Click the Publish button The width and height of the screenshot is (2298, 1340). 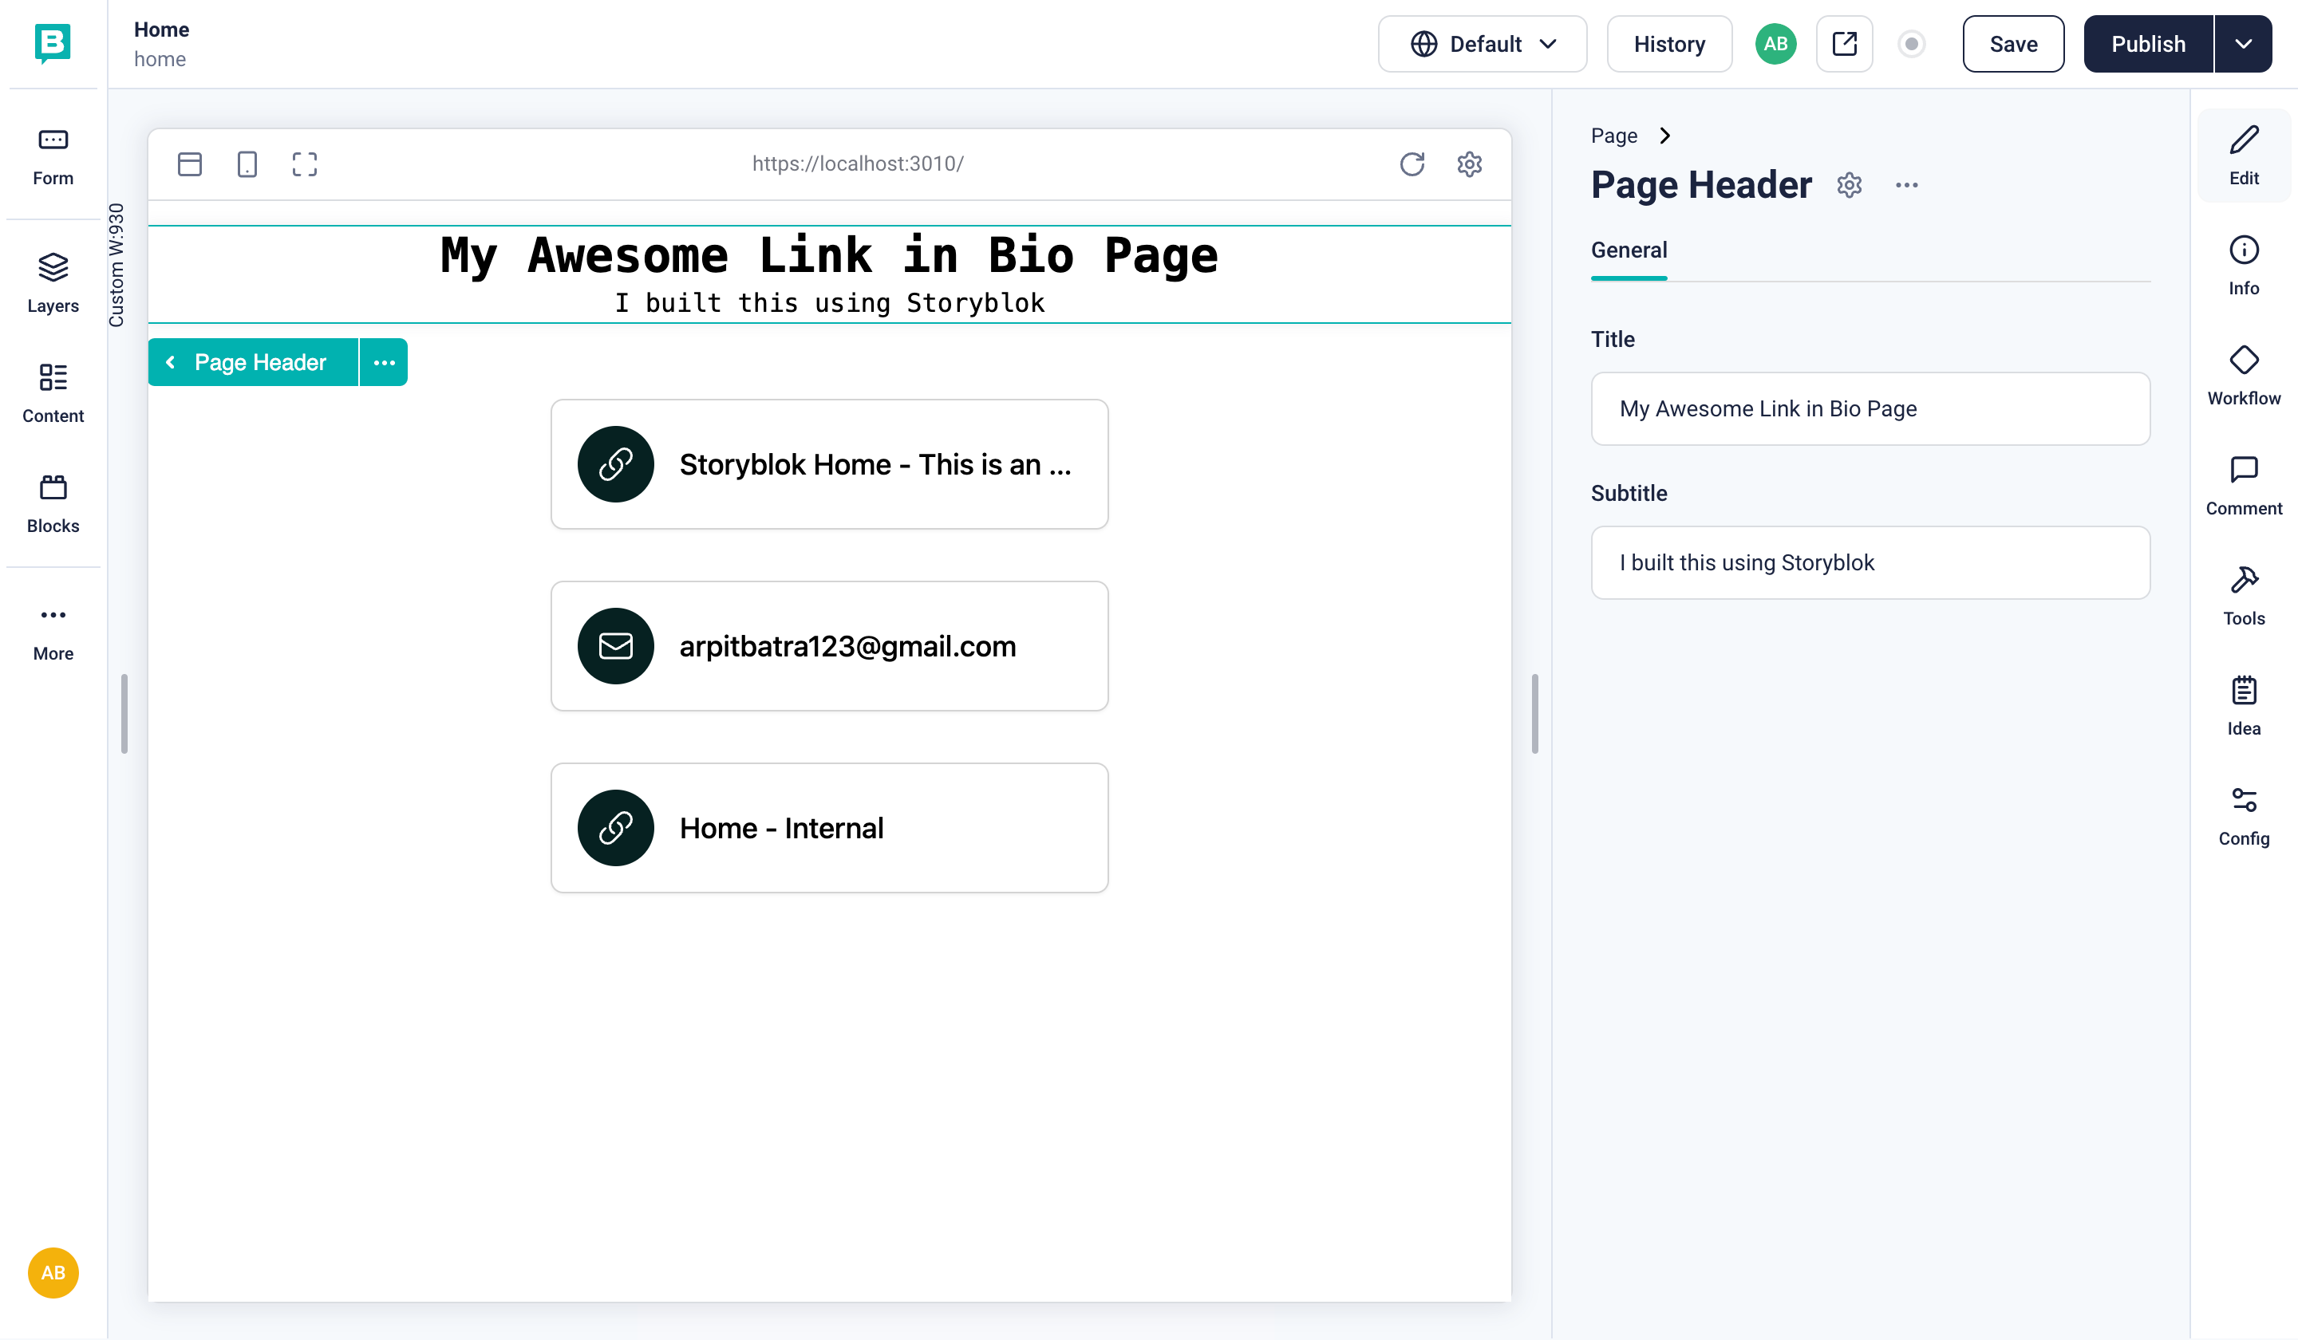coord(2147,44)
